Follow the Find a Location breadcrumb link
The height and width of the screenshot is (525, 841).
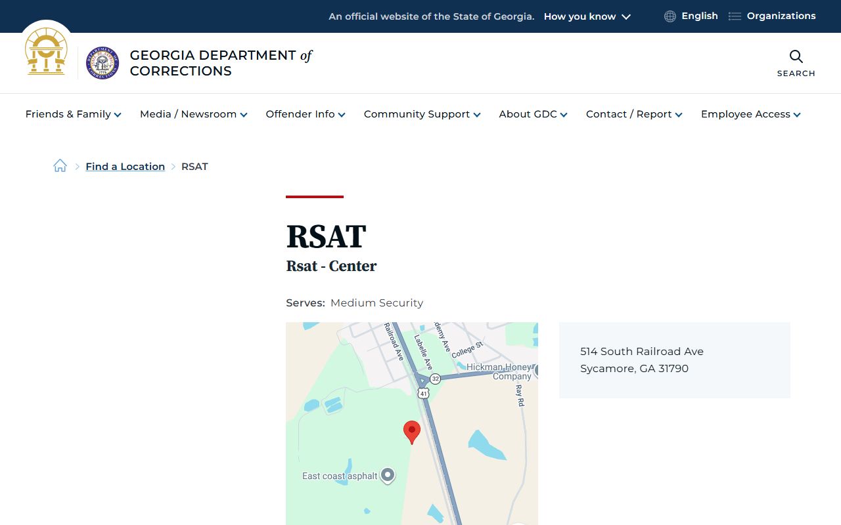coord(125,167)
